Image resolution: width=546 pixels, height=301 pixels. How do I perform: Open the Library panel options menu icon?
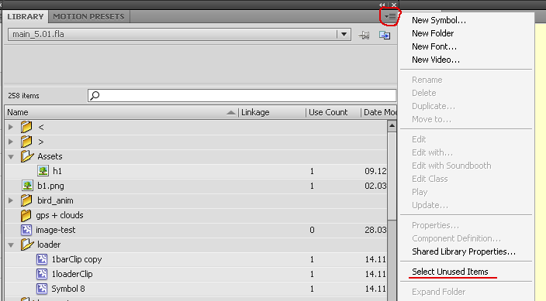coord(390,16)
